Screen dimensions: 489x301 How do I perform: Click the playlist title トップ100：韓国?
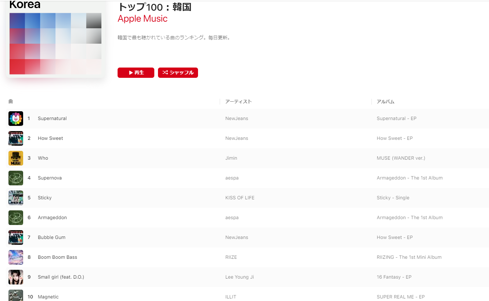(x=155, y=7)
